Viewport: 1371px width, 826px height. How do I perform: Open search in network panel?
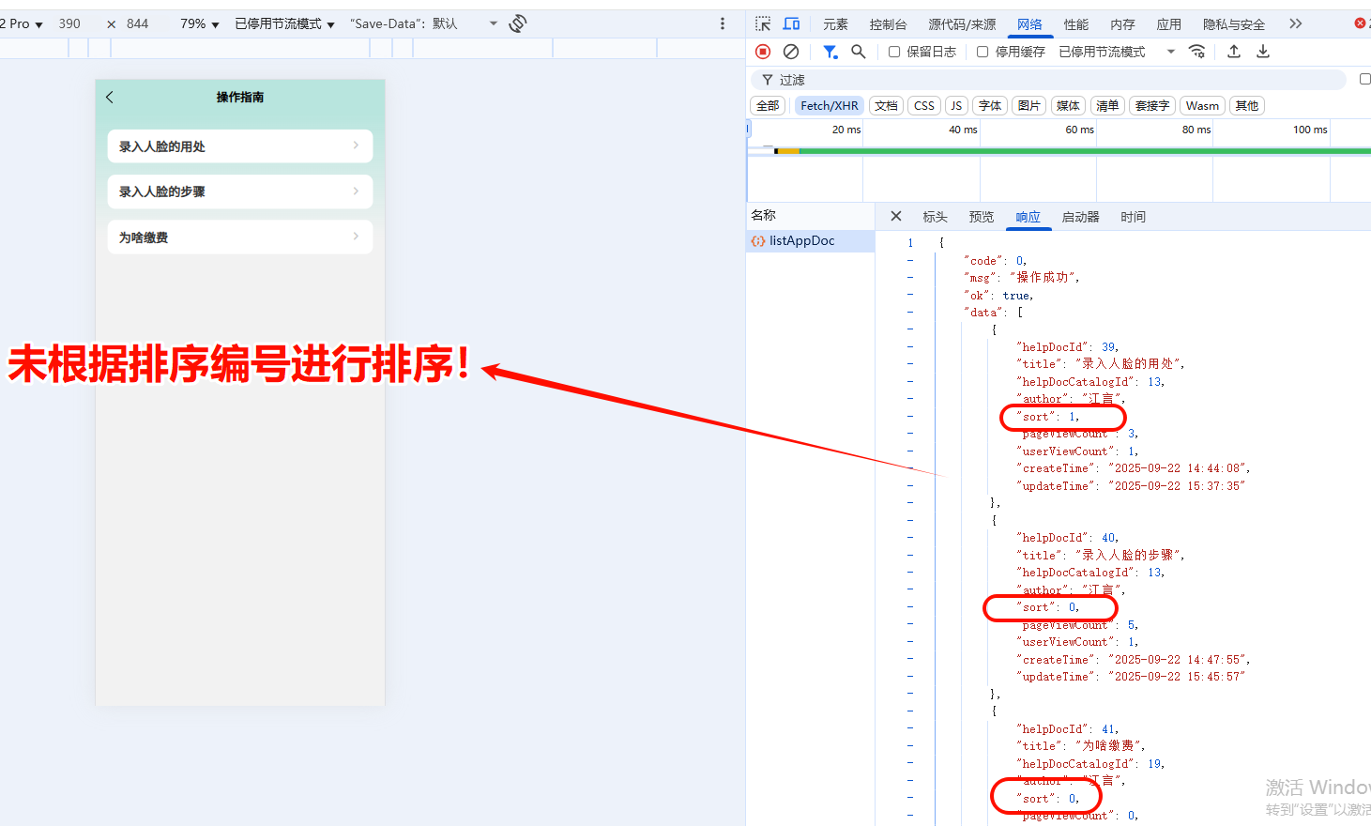click(x=858, y=52)
